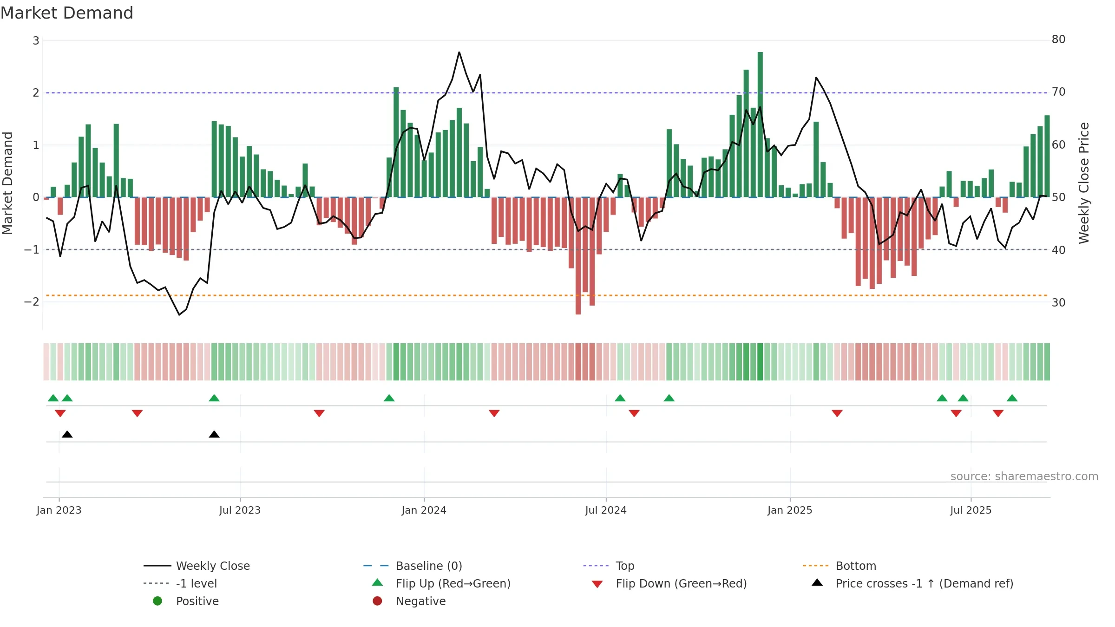Toggle the Weekly Close legend entry

pos(197,566)
